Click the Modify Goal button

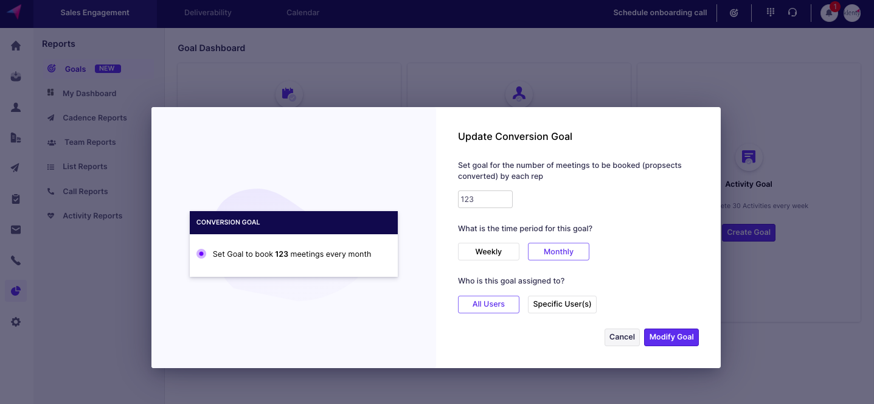(x=671, y=337)
